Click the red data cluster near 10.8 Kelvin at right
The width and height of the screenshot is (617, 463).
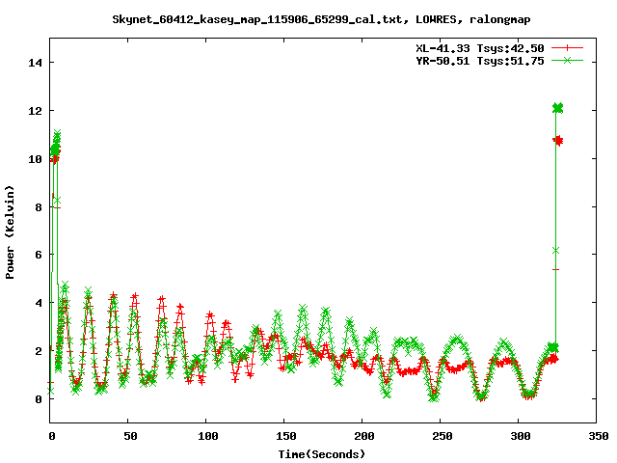[x=557, y=141]
